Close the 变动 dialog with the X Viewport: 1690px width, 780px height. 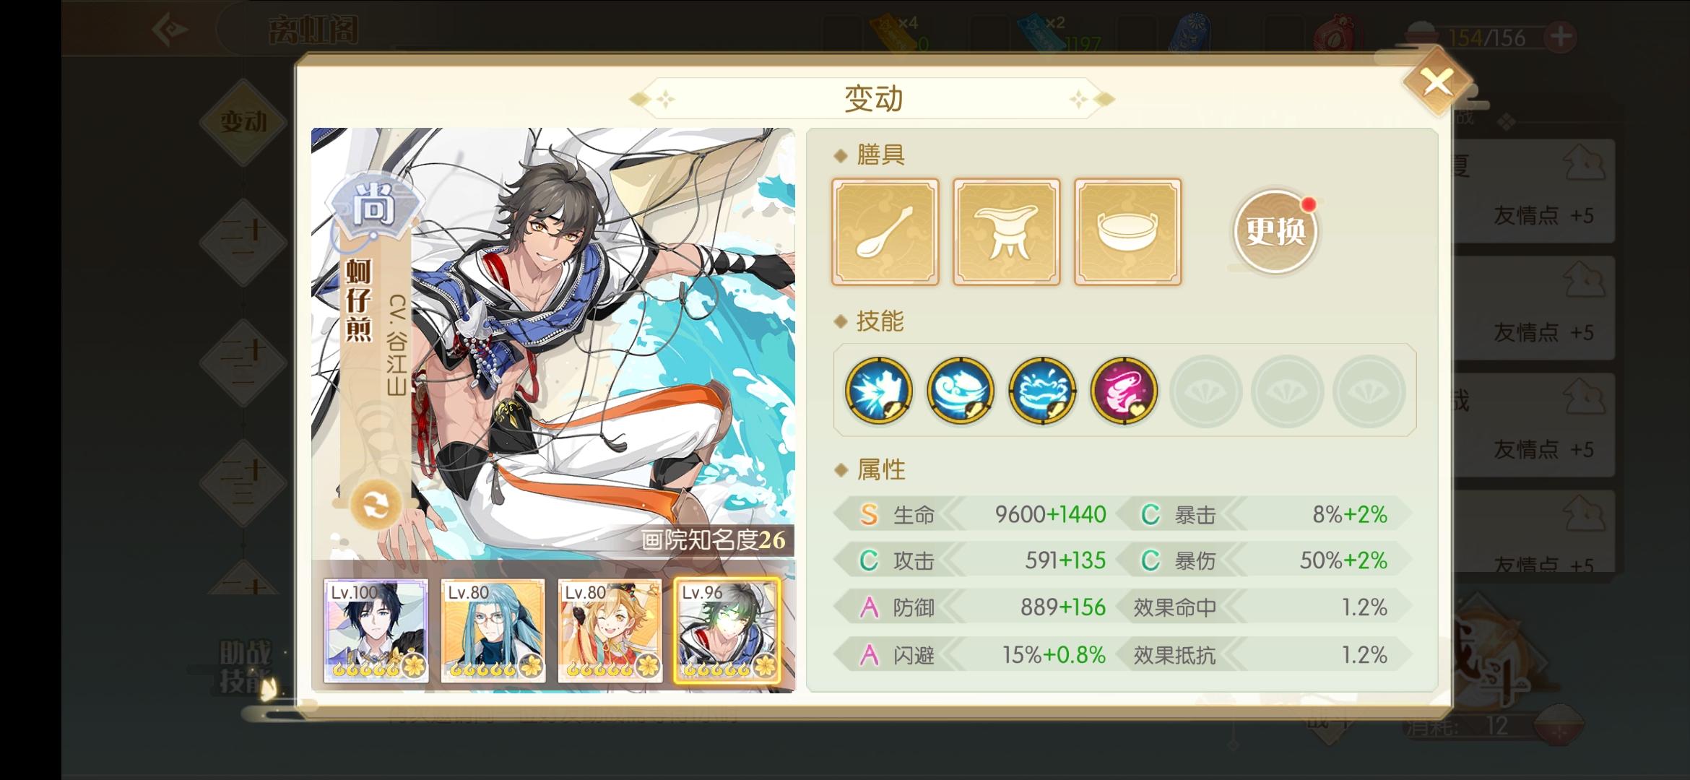tap(1437, 82)
